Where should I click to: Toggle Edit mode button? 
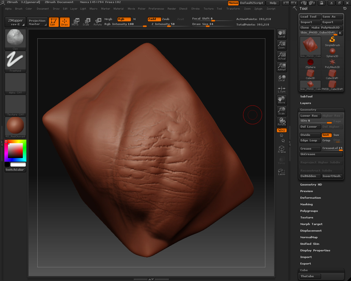pos(54,22)
